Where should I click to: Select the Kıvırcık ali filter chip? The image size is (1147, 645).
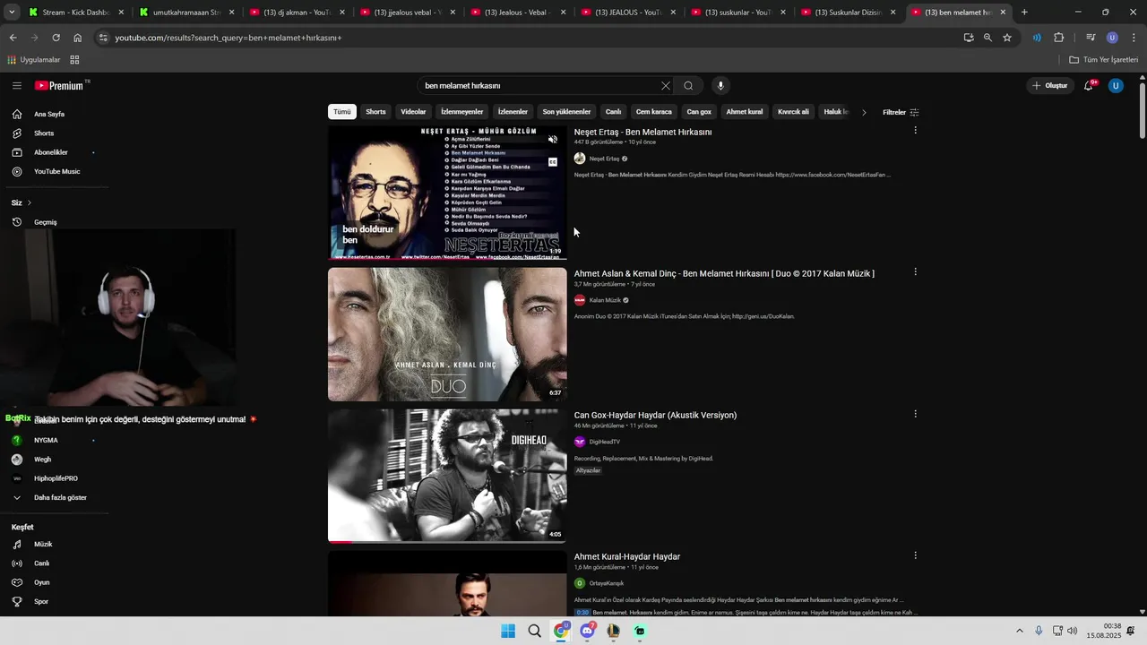793,112
